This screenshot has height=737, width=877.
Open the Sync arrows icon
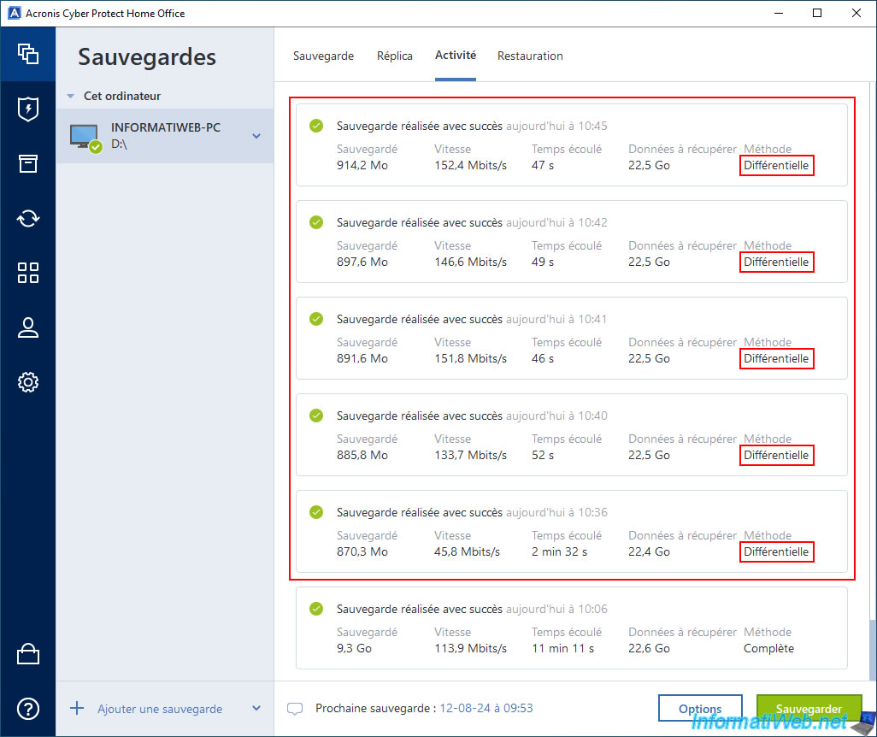click(x=28, y=218)
